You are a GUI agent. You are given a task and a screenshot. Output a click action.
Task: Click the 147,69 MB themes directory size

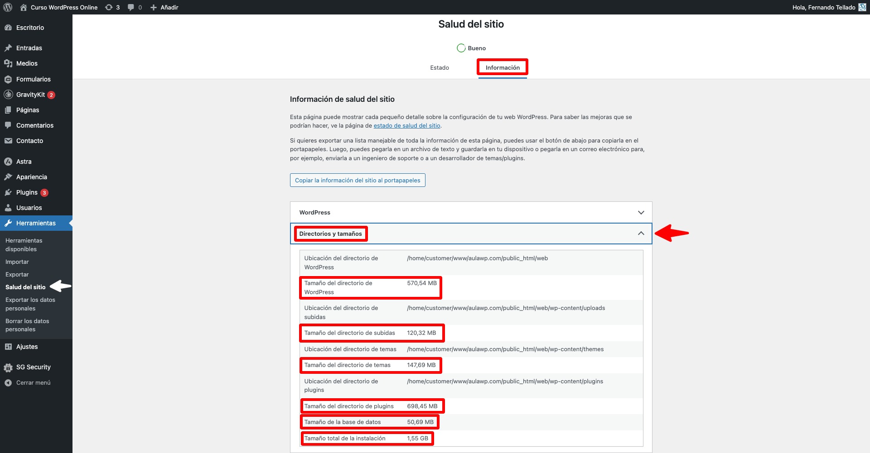pos(421,365)
